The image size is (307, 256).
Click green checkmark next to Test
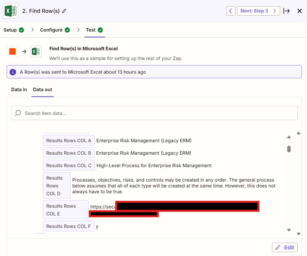[100, 30]
